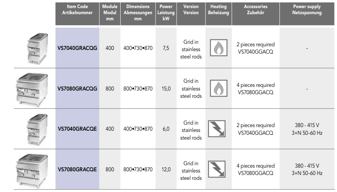Select item code VS7040GRACQE
This screenshot has height=192, width=337.
click(x=77, y=129)
